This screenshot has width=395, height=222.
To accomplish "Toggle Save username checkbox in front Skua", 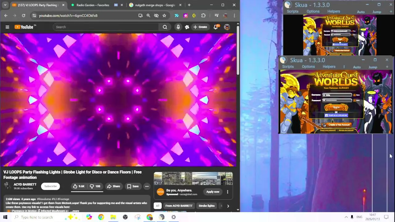I will [354, 95].
